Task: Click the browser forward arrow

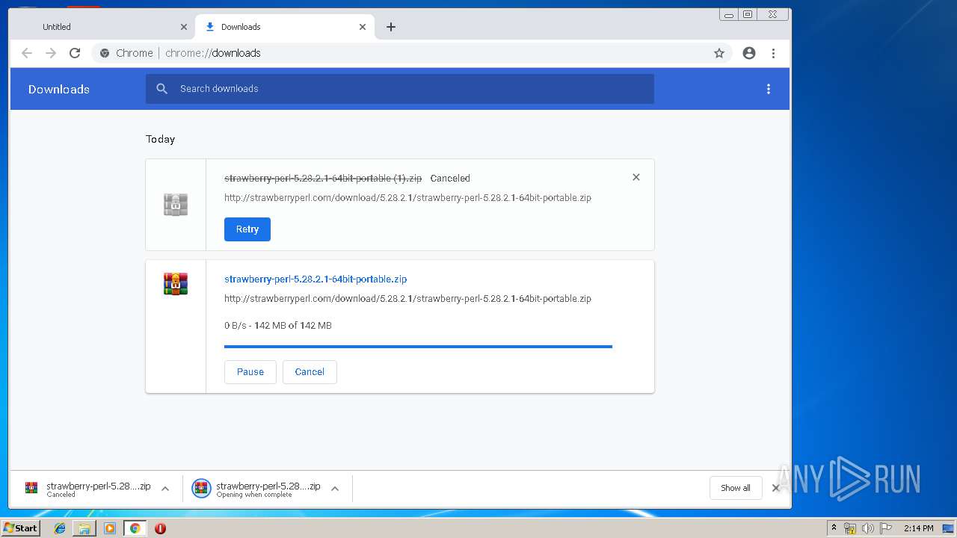Action: coord(51,53)
